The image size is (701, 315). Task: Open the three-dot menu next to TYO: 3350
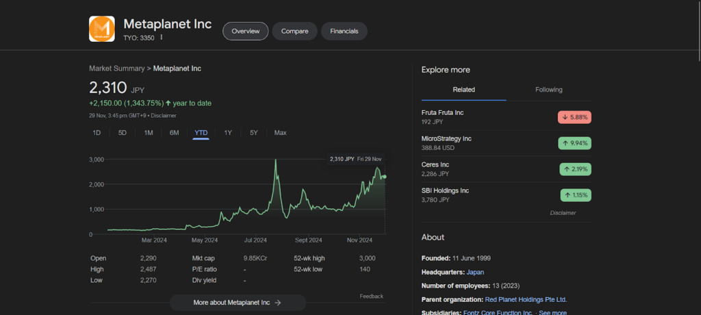[162, 38]
